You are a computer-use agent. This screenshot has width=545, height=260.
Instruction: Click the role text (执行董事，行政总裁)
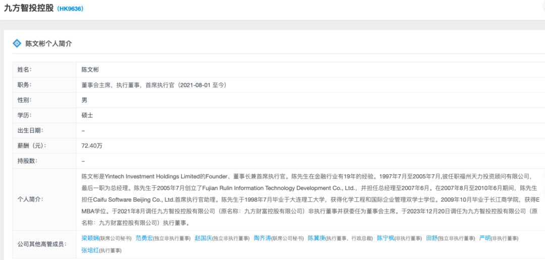coord(349,238)
